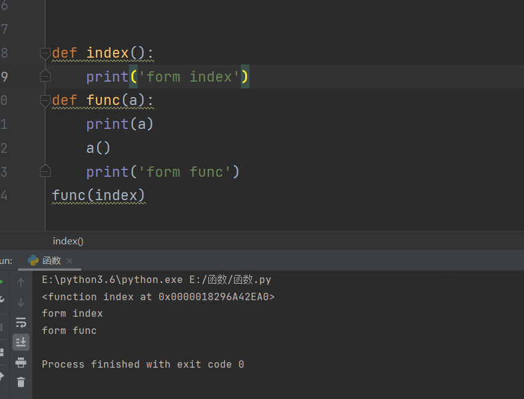
Task: Click the Python file path in console output
Action: click(230, 279)
